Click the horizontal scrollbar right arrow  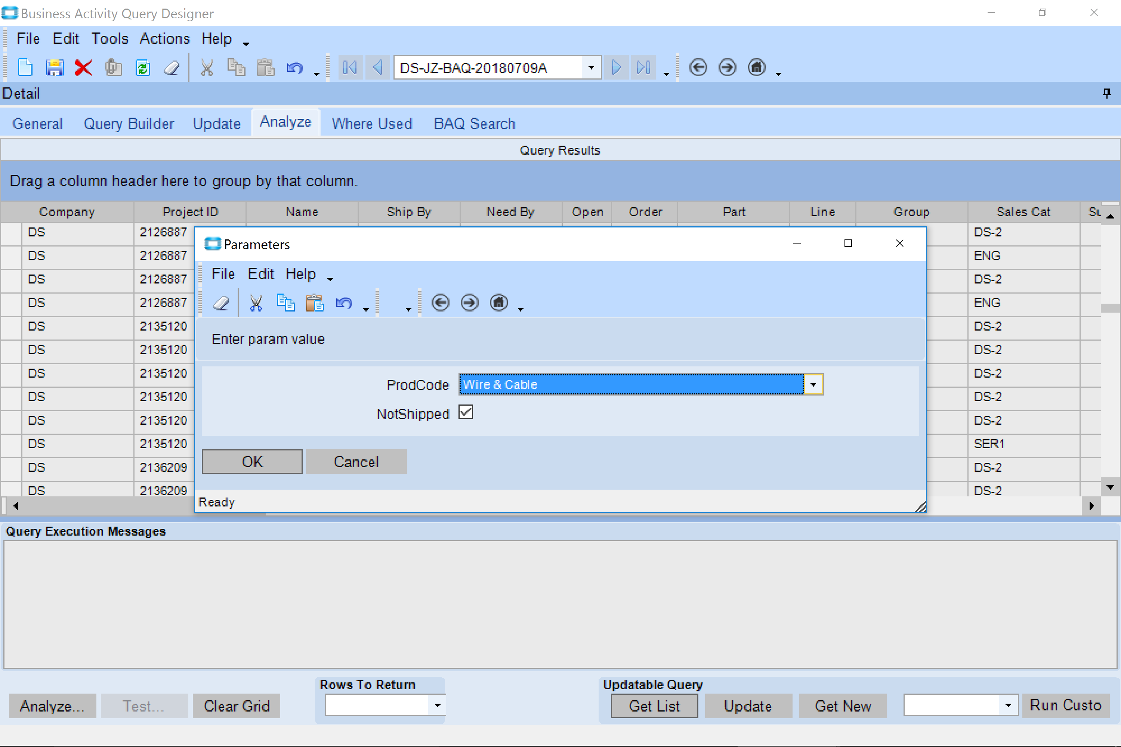coord(1091,506)
